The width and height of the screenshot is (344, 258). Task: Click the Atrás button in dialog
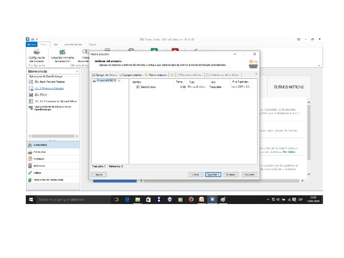click(195, 175)
